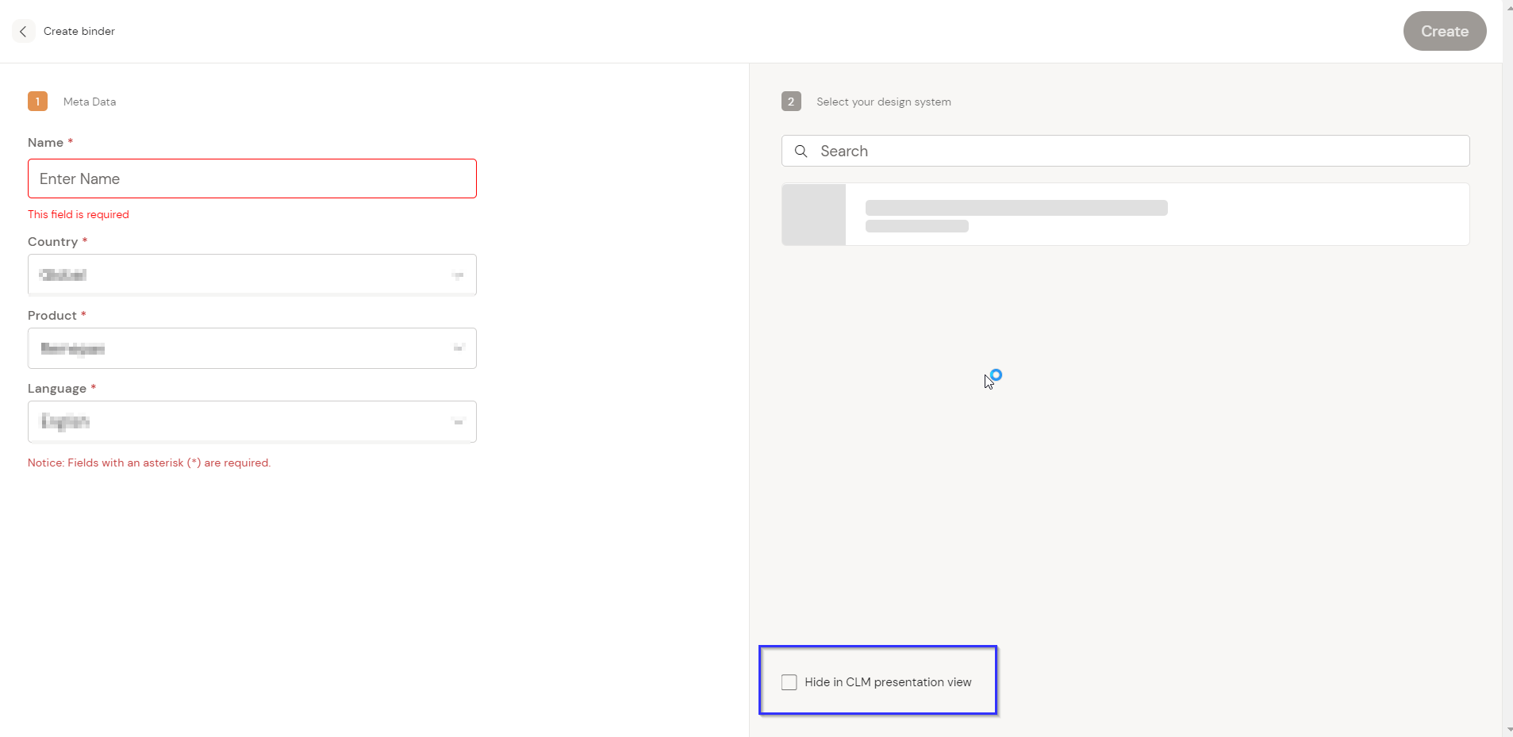Click the Select your design system label

[x=883, y=102]
